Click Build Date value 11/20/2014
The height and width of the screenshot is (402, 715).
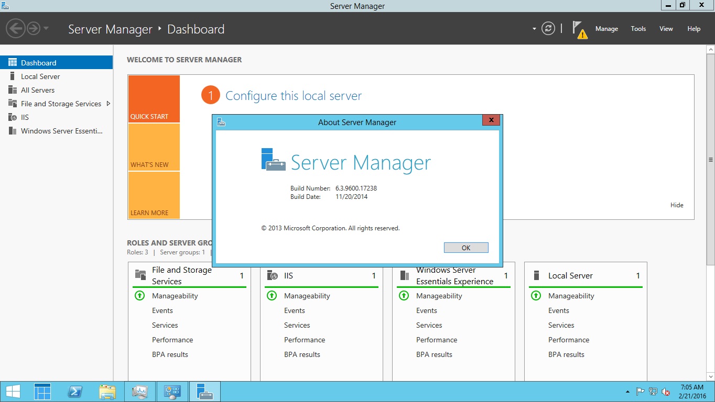[x=352, y=197]
